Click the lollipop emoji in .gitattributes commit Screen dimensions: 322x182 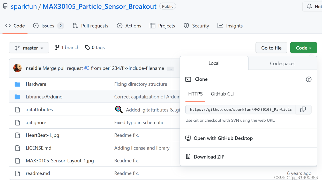[x=119, y=109]
